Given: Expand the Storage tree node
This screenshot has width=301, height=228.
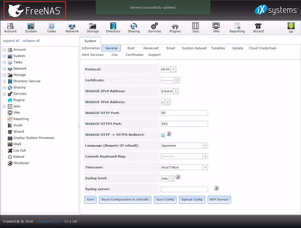Looking at the screenshot, I should click(4, 75).
